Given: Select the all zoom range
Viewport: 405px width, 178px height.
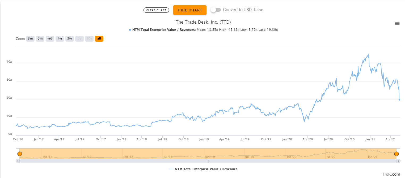Looking at the screenshot, I should (x=99, y=39).
